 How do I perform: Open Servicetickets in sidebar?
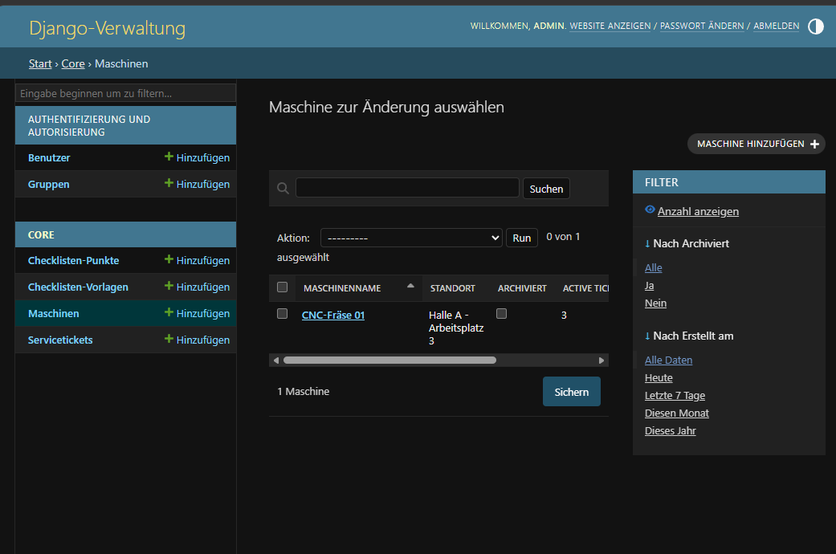60,340
